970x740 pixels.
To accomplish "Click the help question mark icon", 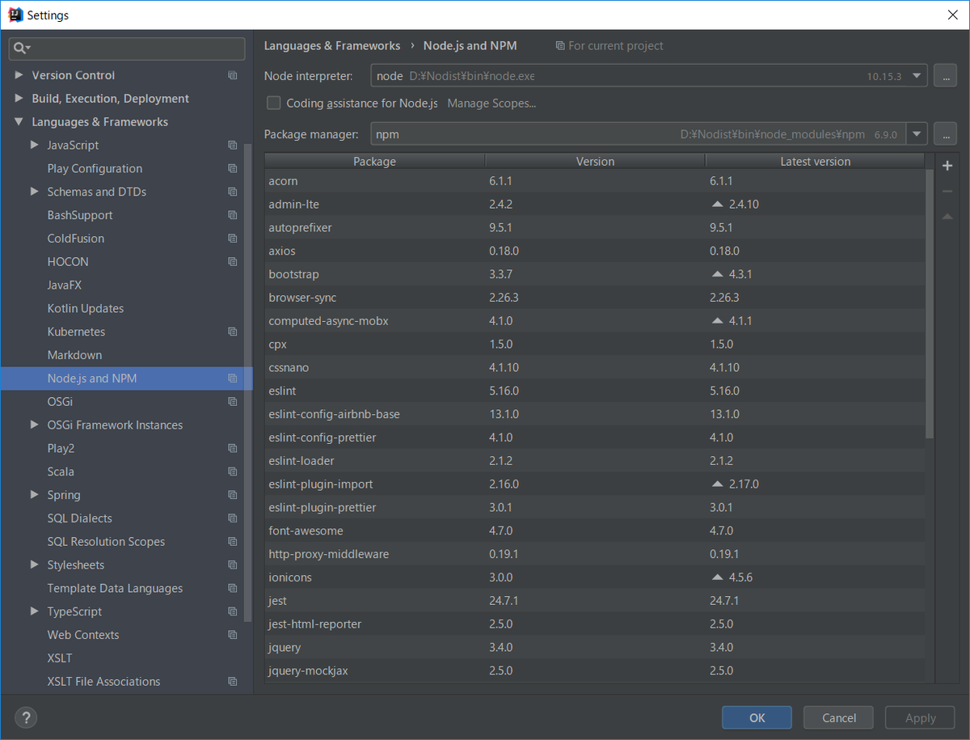I will tap(26, 717).
